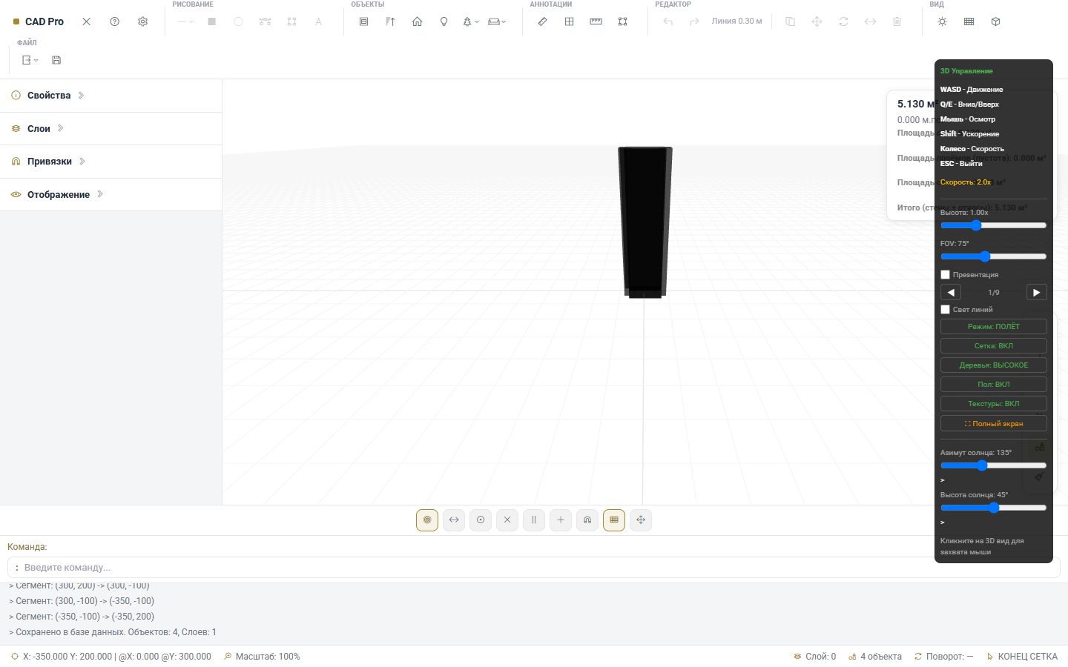This screenshot has width=1068, height=667.
Task: Enable the Презентация checkbox
Action: tap(945, 274)
